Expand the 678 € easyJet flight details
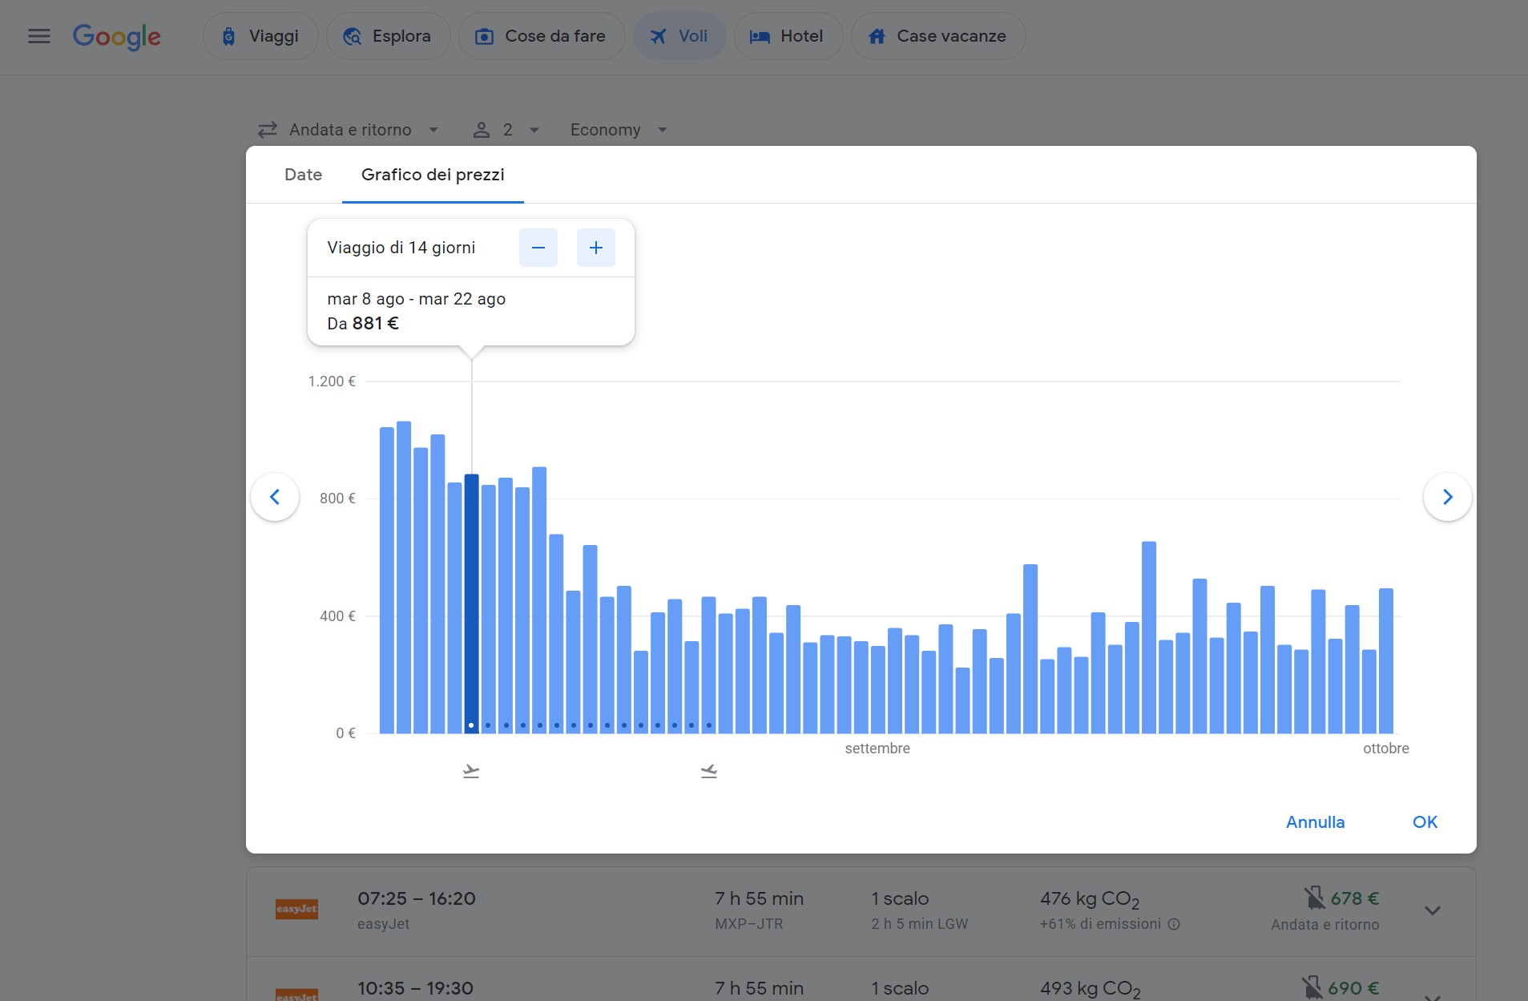1528x1001 pixels. click(1431, 910)
